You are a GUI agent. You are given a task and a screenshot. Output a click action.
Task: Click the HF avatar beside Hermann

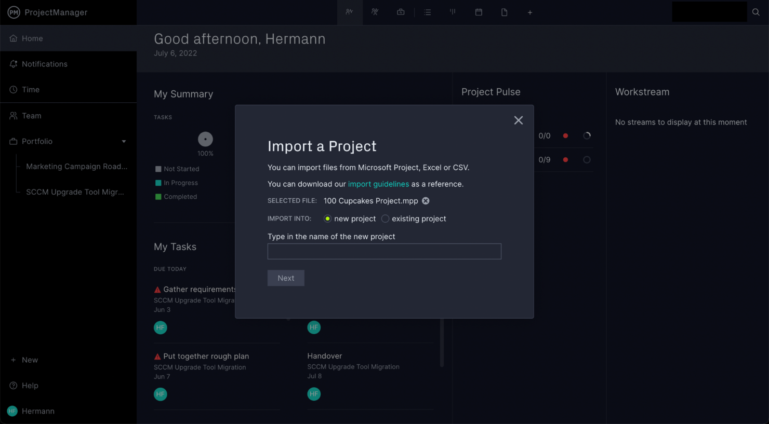(12, 411)
